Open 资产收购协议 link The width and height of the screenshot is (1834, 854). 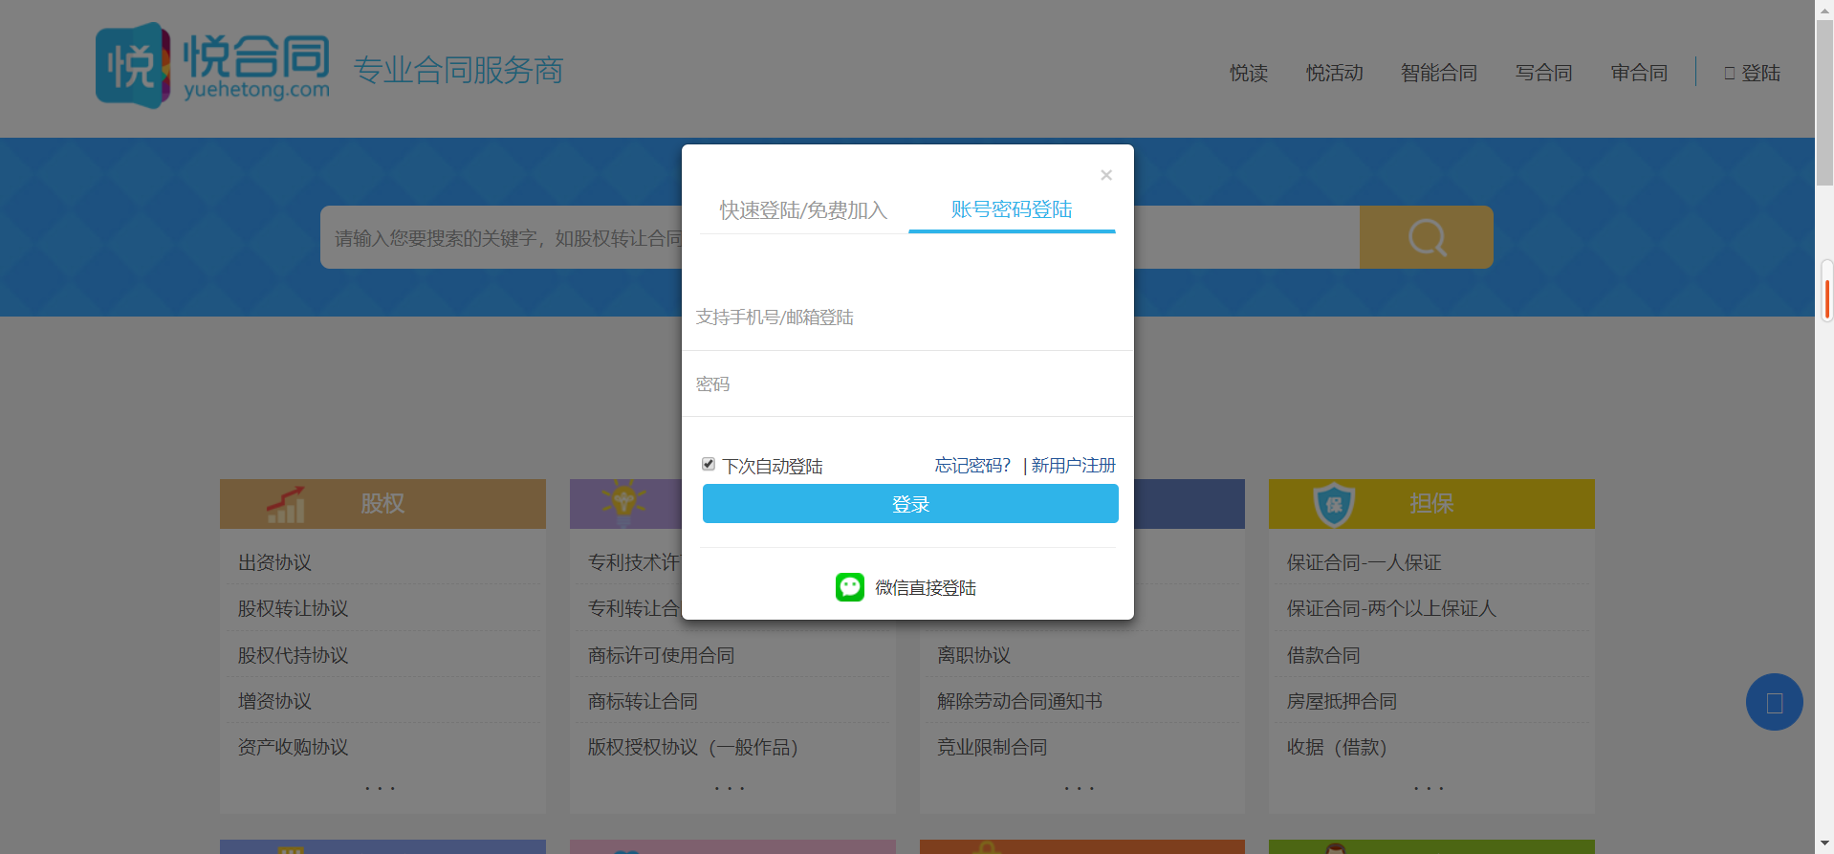(293, 747)
